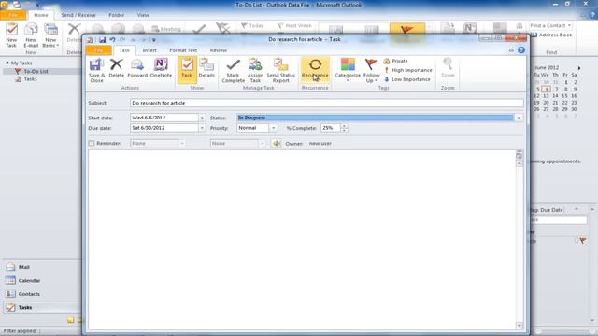Image resolution: width=598 pixels, height=336 pixels.
Task: Click New E-mail in main Outlook window
Action: pos(31,35)
